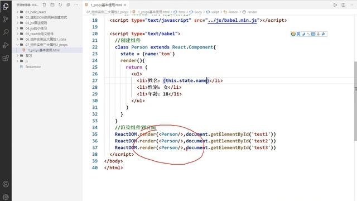Click React.Component on line 22
Image resolution: width=357 pixels, height=201 pixels.
[x=192, y=47]
